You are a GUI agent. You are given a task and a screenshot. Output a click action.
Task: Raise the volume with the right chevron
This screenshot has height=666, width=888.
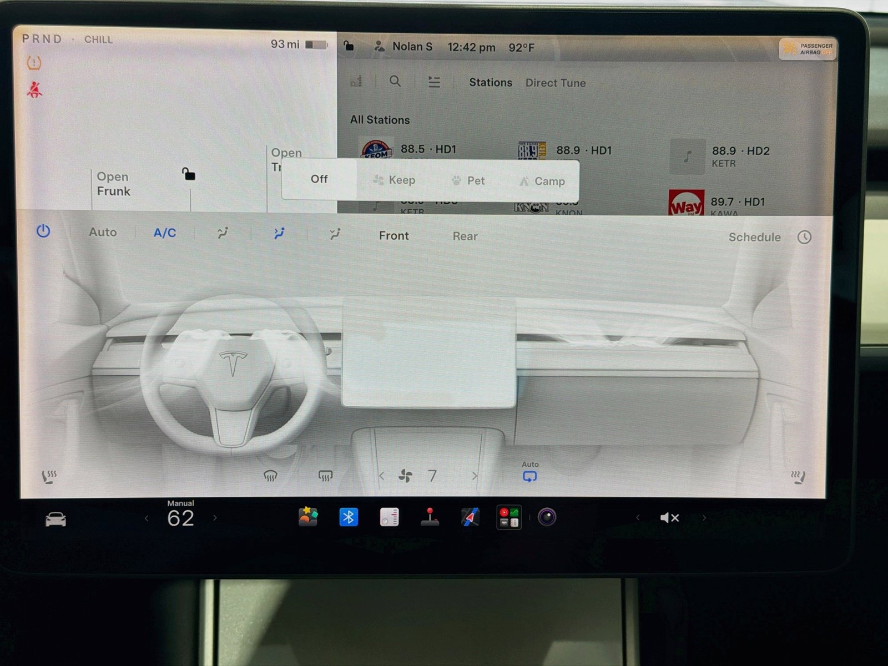point(704,518)
